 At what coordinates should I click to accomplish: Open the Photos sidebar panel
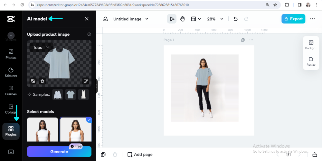pyautogui.click(x=11, y=54)
